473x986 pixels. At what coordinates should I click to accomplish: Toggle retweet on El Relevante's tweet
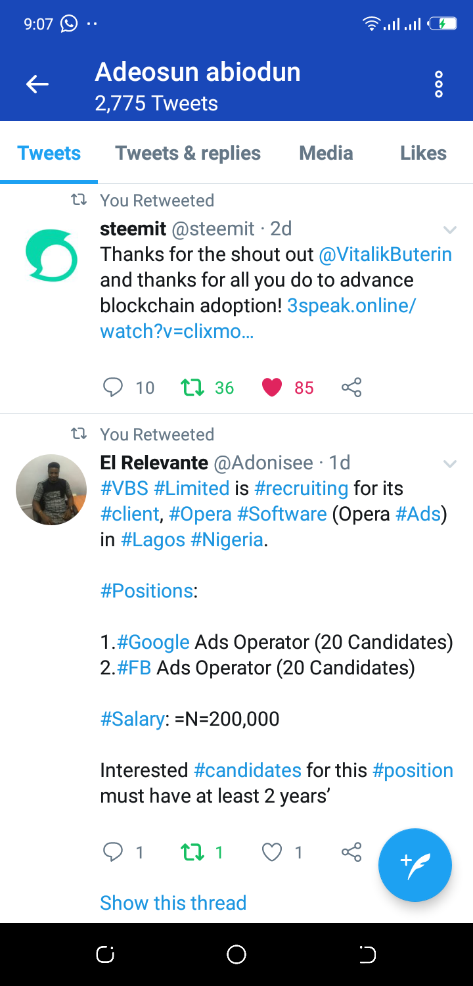[192, 853]
